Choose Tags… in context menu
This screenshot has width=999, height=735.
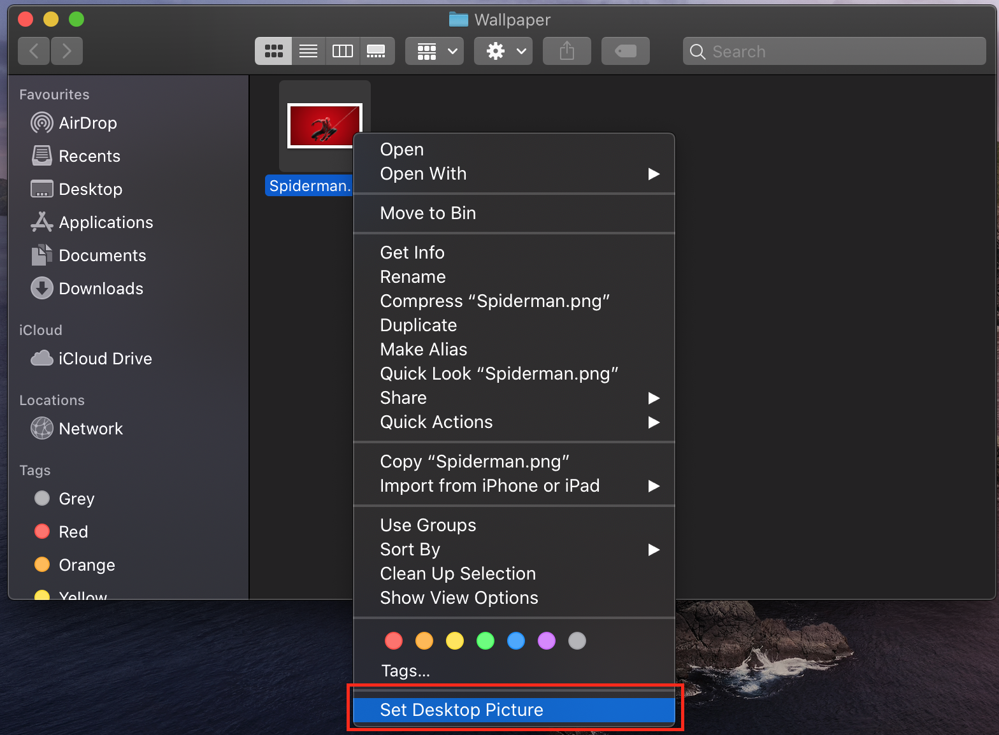514,671
